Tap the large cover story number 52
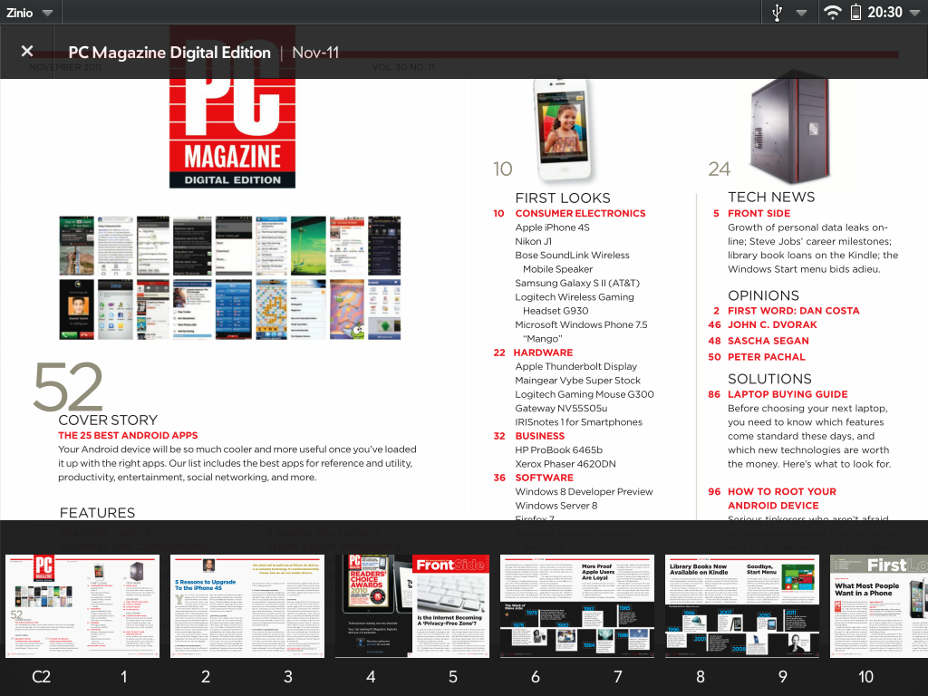This screenshot has width=928, height=696. (x=68, y=386)
